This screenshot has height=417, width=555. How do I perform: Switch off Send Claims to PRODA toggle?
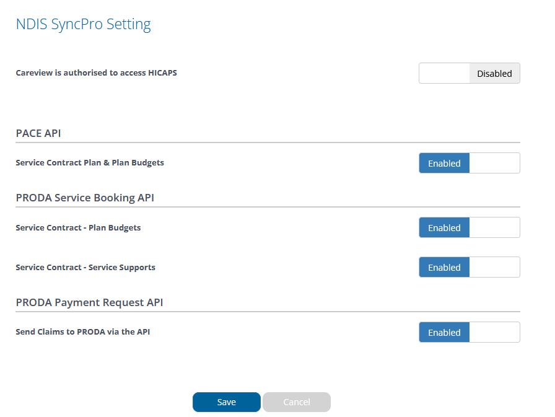point(470,332)
